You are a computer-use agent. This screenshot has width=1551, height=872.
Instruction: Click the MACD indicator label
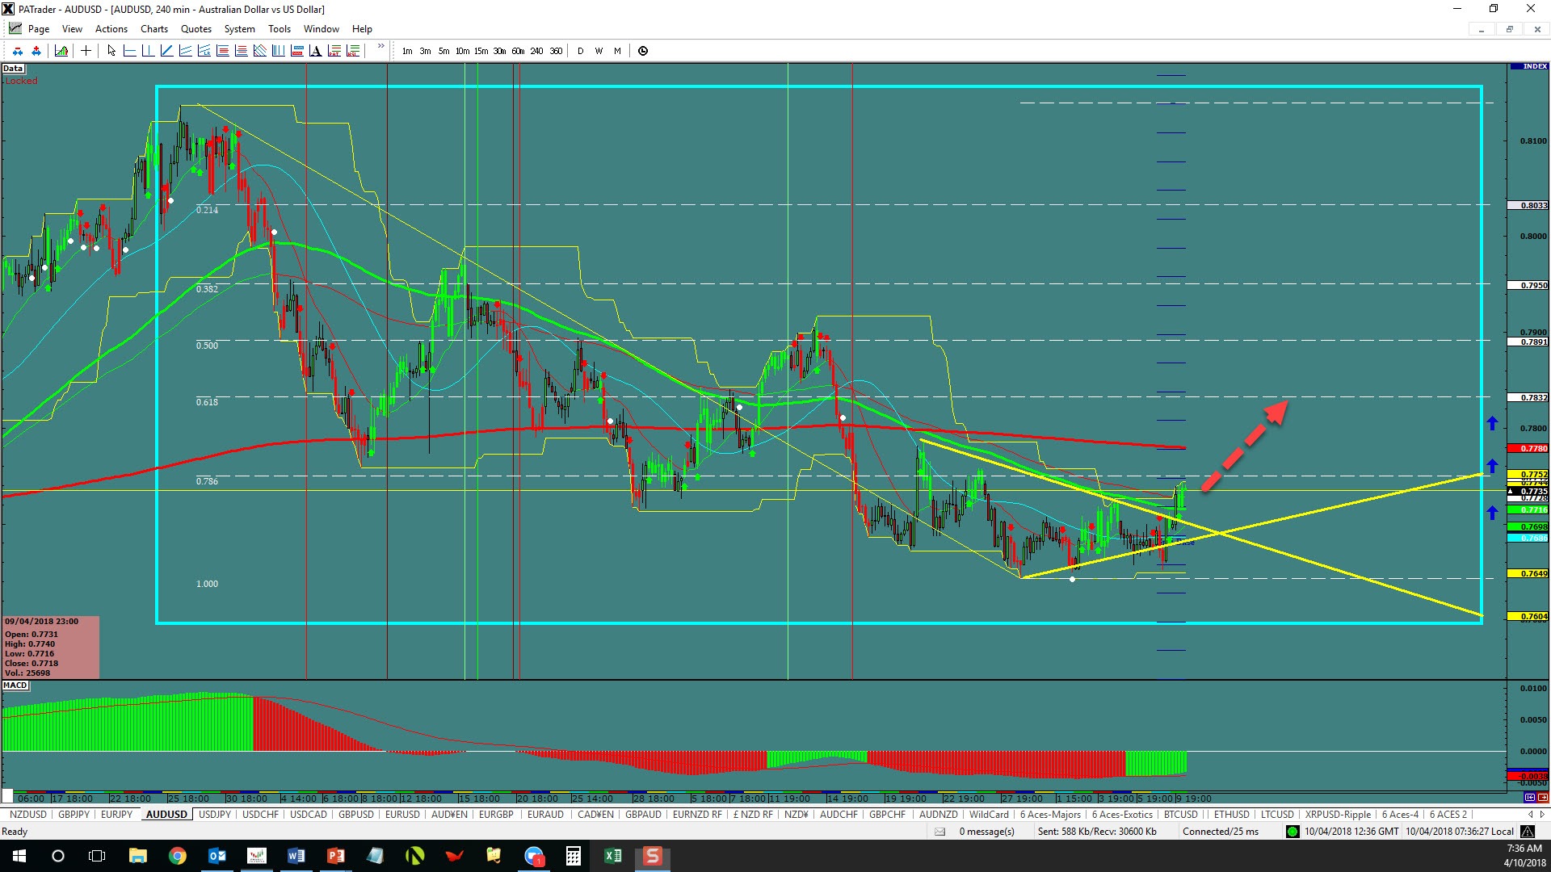click(x=15, y=685)
